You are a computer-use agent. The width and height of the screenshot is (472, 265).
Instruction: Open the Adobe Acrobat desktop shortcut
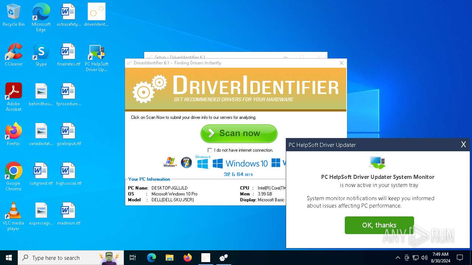click(x=14, y=97)
